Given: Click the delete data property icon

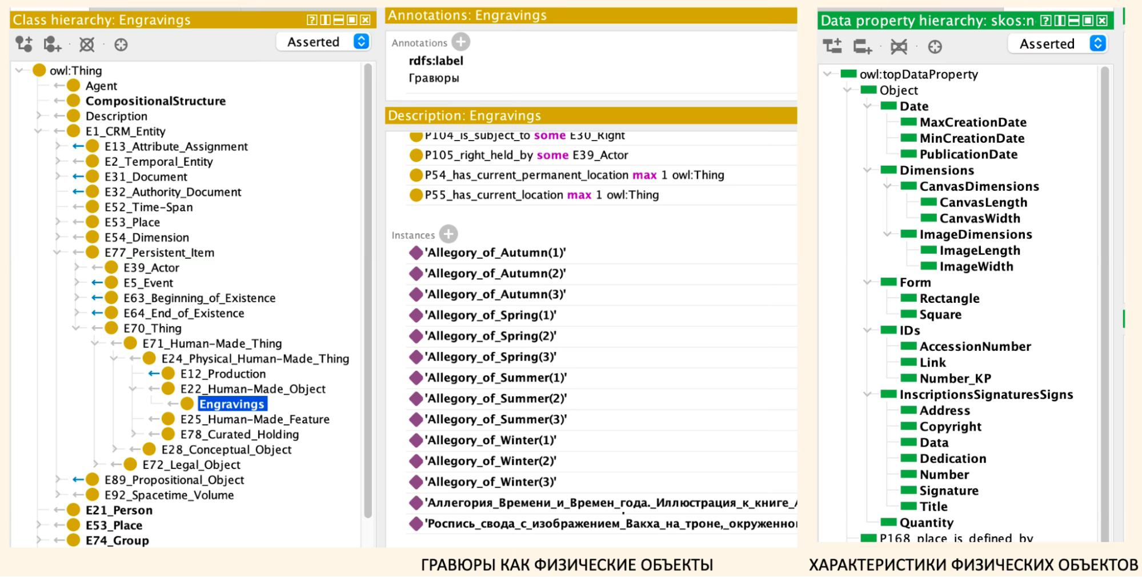Looking at the screenshot, I should point(899,46).
